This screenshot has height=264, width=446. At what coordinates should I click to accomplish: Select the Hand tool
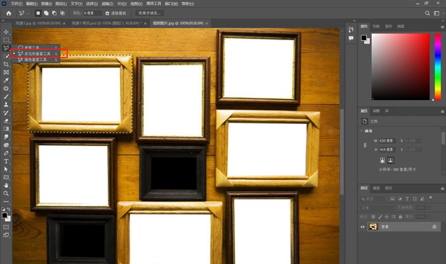6,185
